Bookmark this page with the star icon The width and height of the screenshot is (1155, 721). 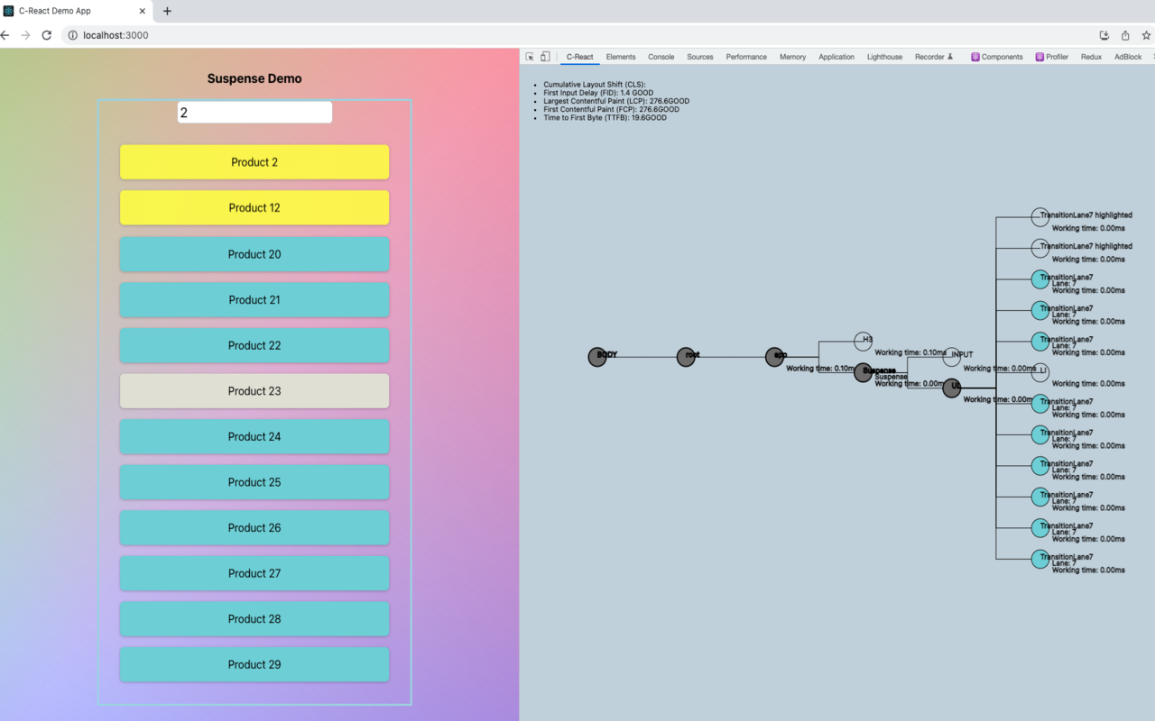(x=1146, y=35)
